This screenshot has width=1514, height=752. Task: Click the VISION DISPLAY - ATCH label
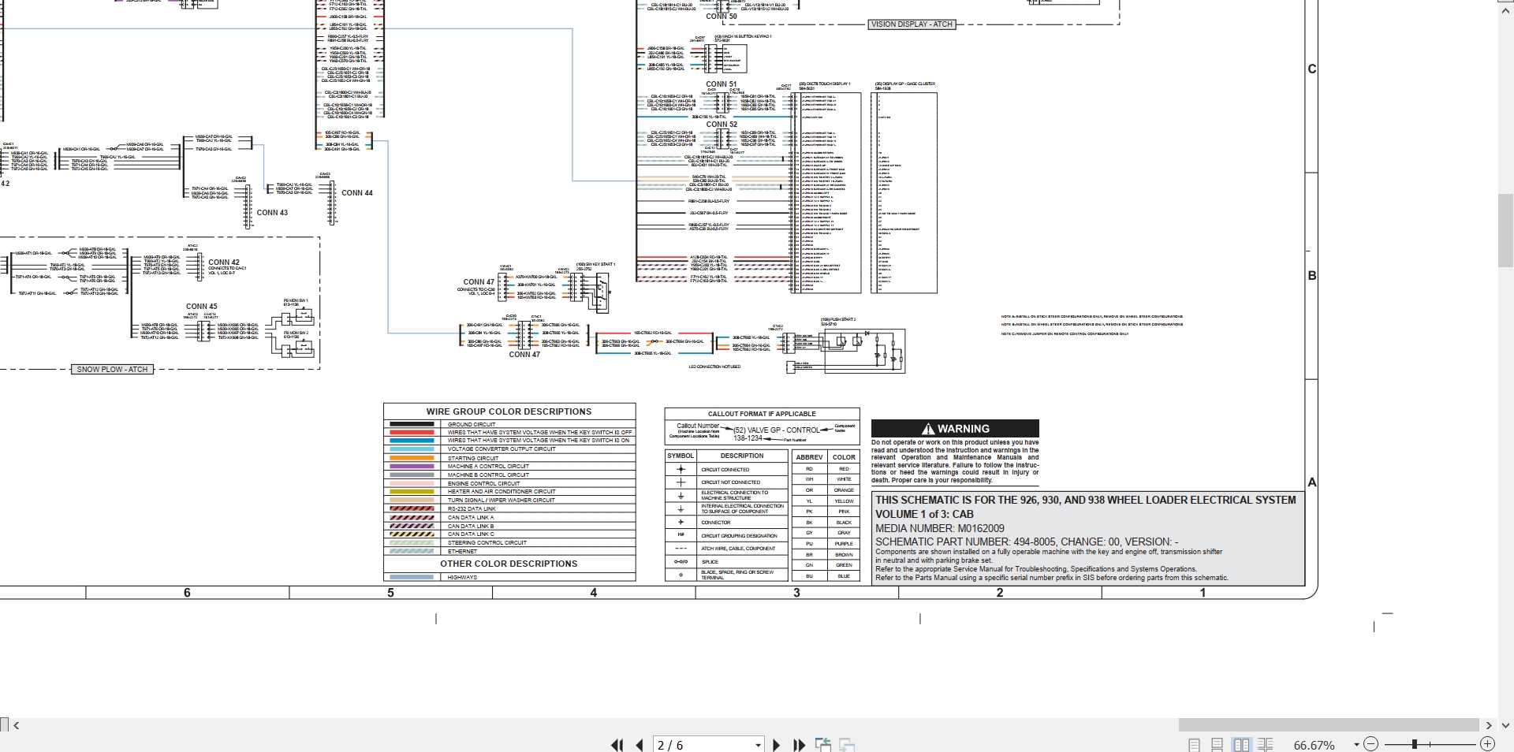[912, 24]
